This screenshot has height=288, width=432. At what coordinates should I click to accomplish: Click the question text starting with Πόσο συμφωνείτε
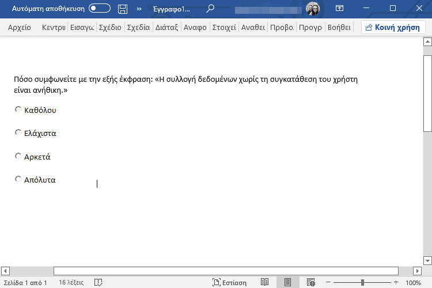click(185, 85)
